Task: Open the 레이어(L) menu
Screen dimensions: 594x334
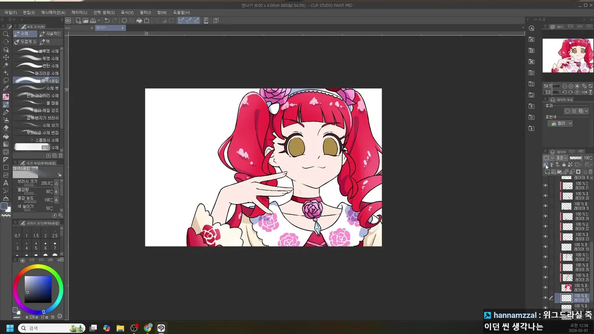Action: point(79,13)
